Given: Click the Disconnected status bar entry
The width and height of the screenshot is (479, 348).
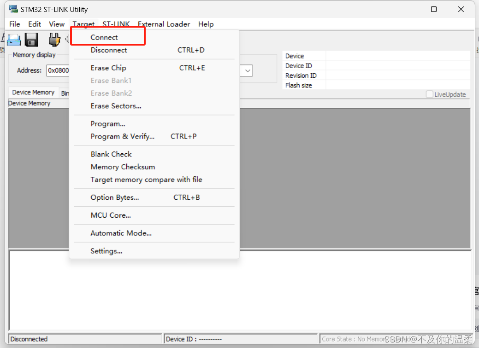Looking at the screenshot, I should 85,339.
